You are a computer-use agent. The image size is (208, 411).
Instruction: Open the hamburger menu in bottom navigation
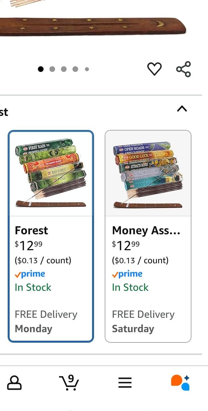125,383
